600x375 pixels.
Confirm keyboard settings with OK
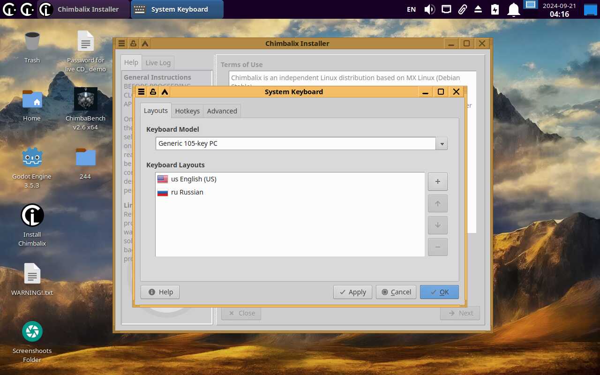tap(439, 292)
